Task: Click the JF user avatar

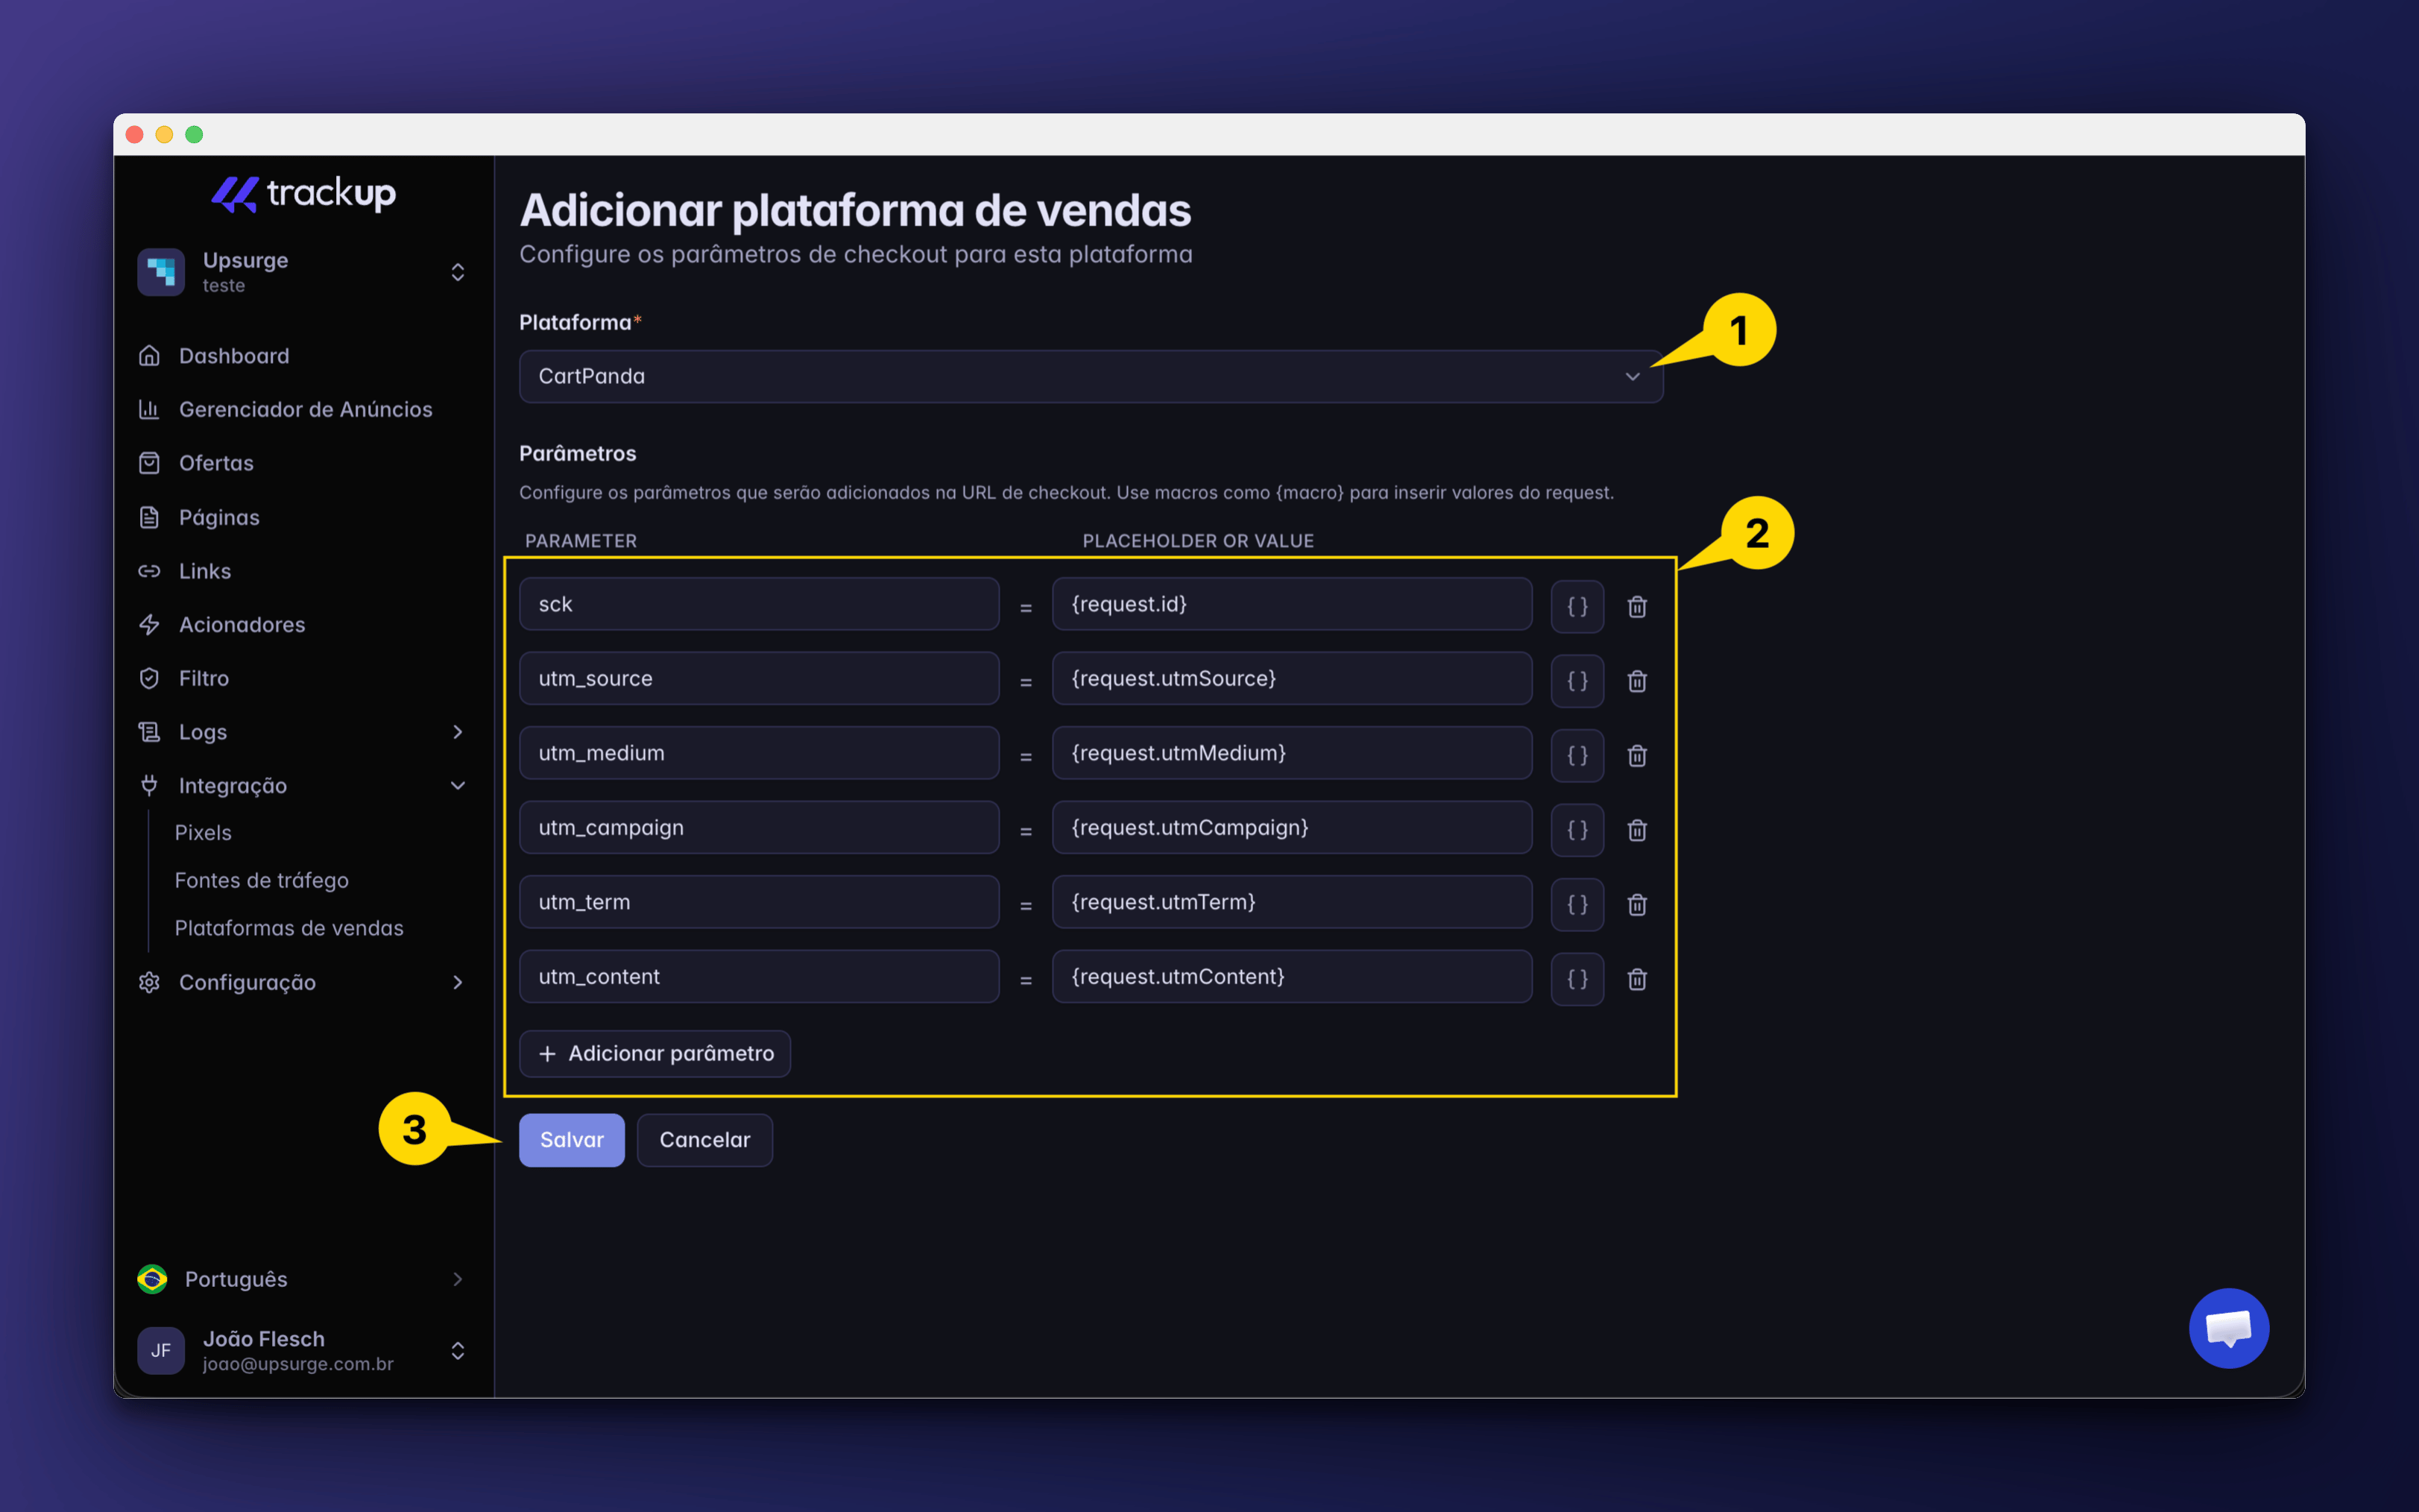Action: point(161,1351)
